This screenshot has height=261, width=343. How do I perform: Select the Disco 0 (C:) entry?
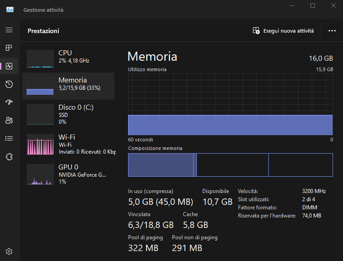coord(68,114)
